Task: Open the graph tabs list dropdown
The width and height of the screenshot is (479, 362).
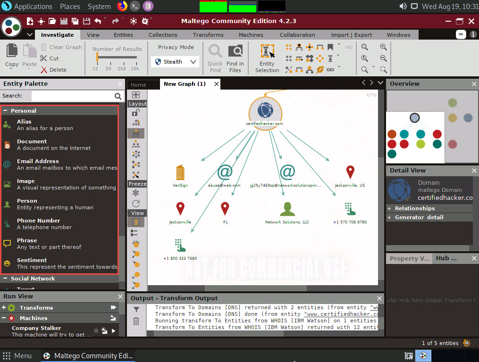Action: [380, 82]
